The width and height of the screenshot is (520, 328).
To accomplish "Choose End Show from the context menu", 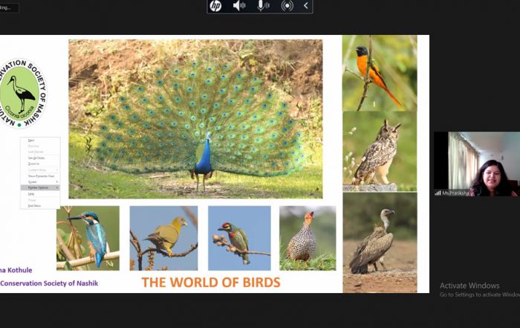I will click(40, 206).
